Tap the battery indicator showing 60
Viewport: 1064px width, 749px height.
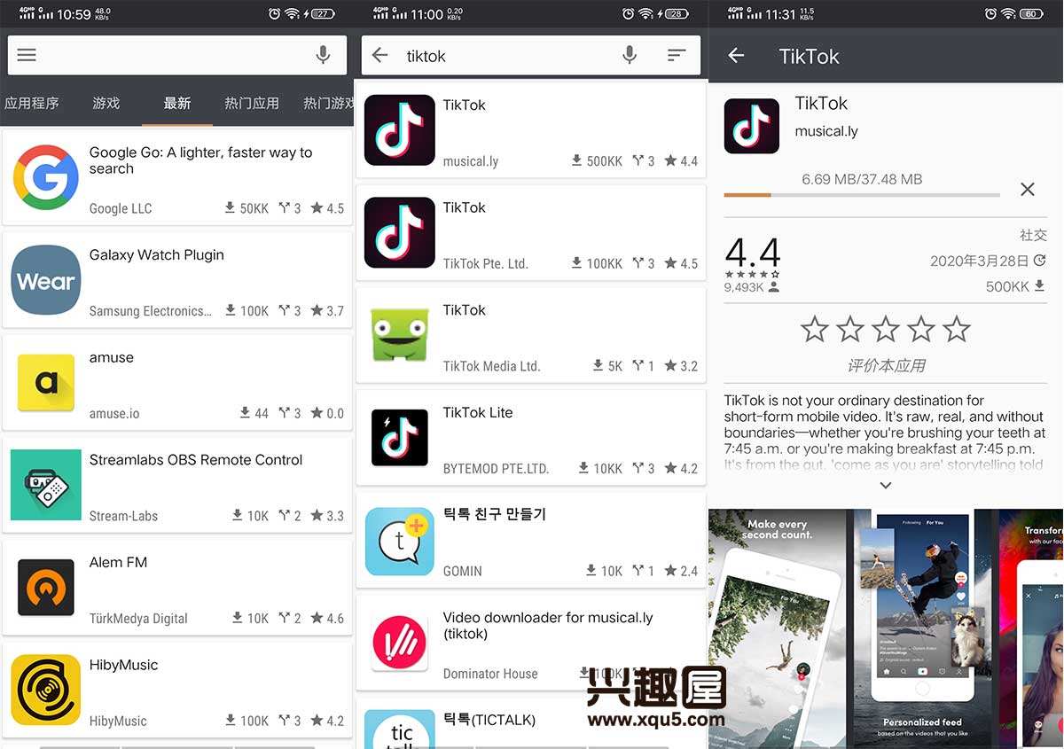tap(1031, 13)
